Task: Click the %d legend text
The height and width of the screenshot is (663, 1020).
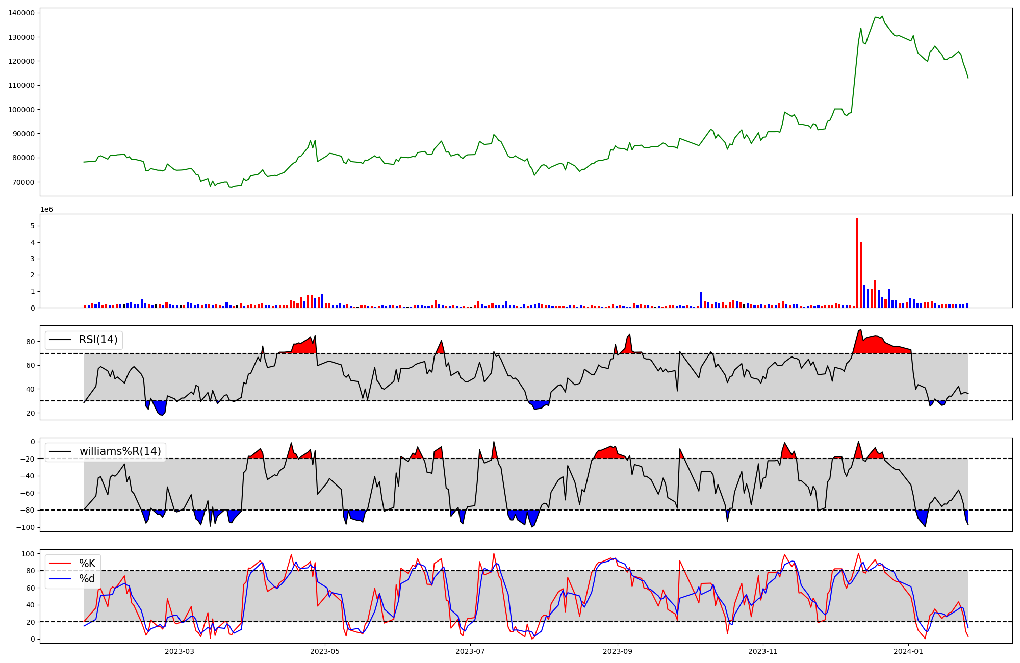Action: [87, 579]
